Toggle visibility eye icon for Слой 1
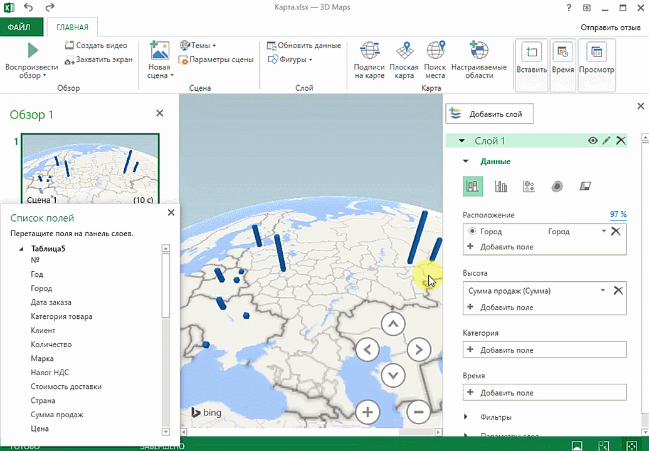Screen dimensions: 649x451 [x=592, y=141]
